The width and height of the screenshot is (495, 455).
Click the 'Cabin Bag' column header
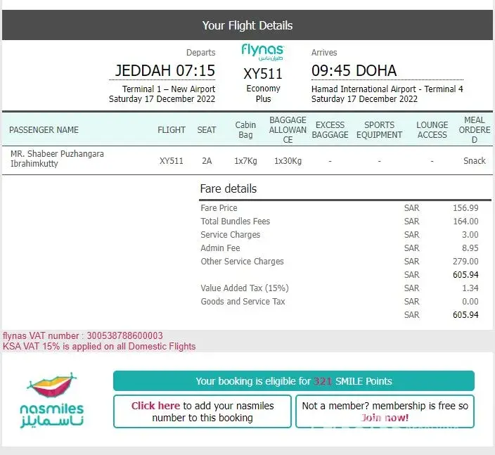(x=245, y=130)
